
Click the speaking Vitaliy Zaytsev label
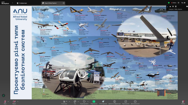[175, 9]
